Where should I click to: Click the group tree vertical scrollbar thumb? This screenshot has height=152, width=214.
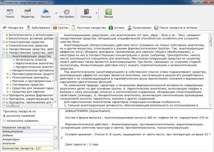pyautogui.click(x=55, y=59)
